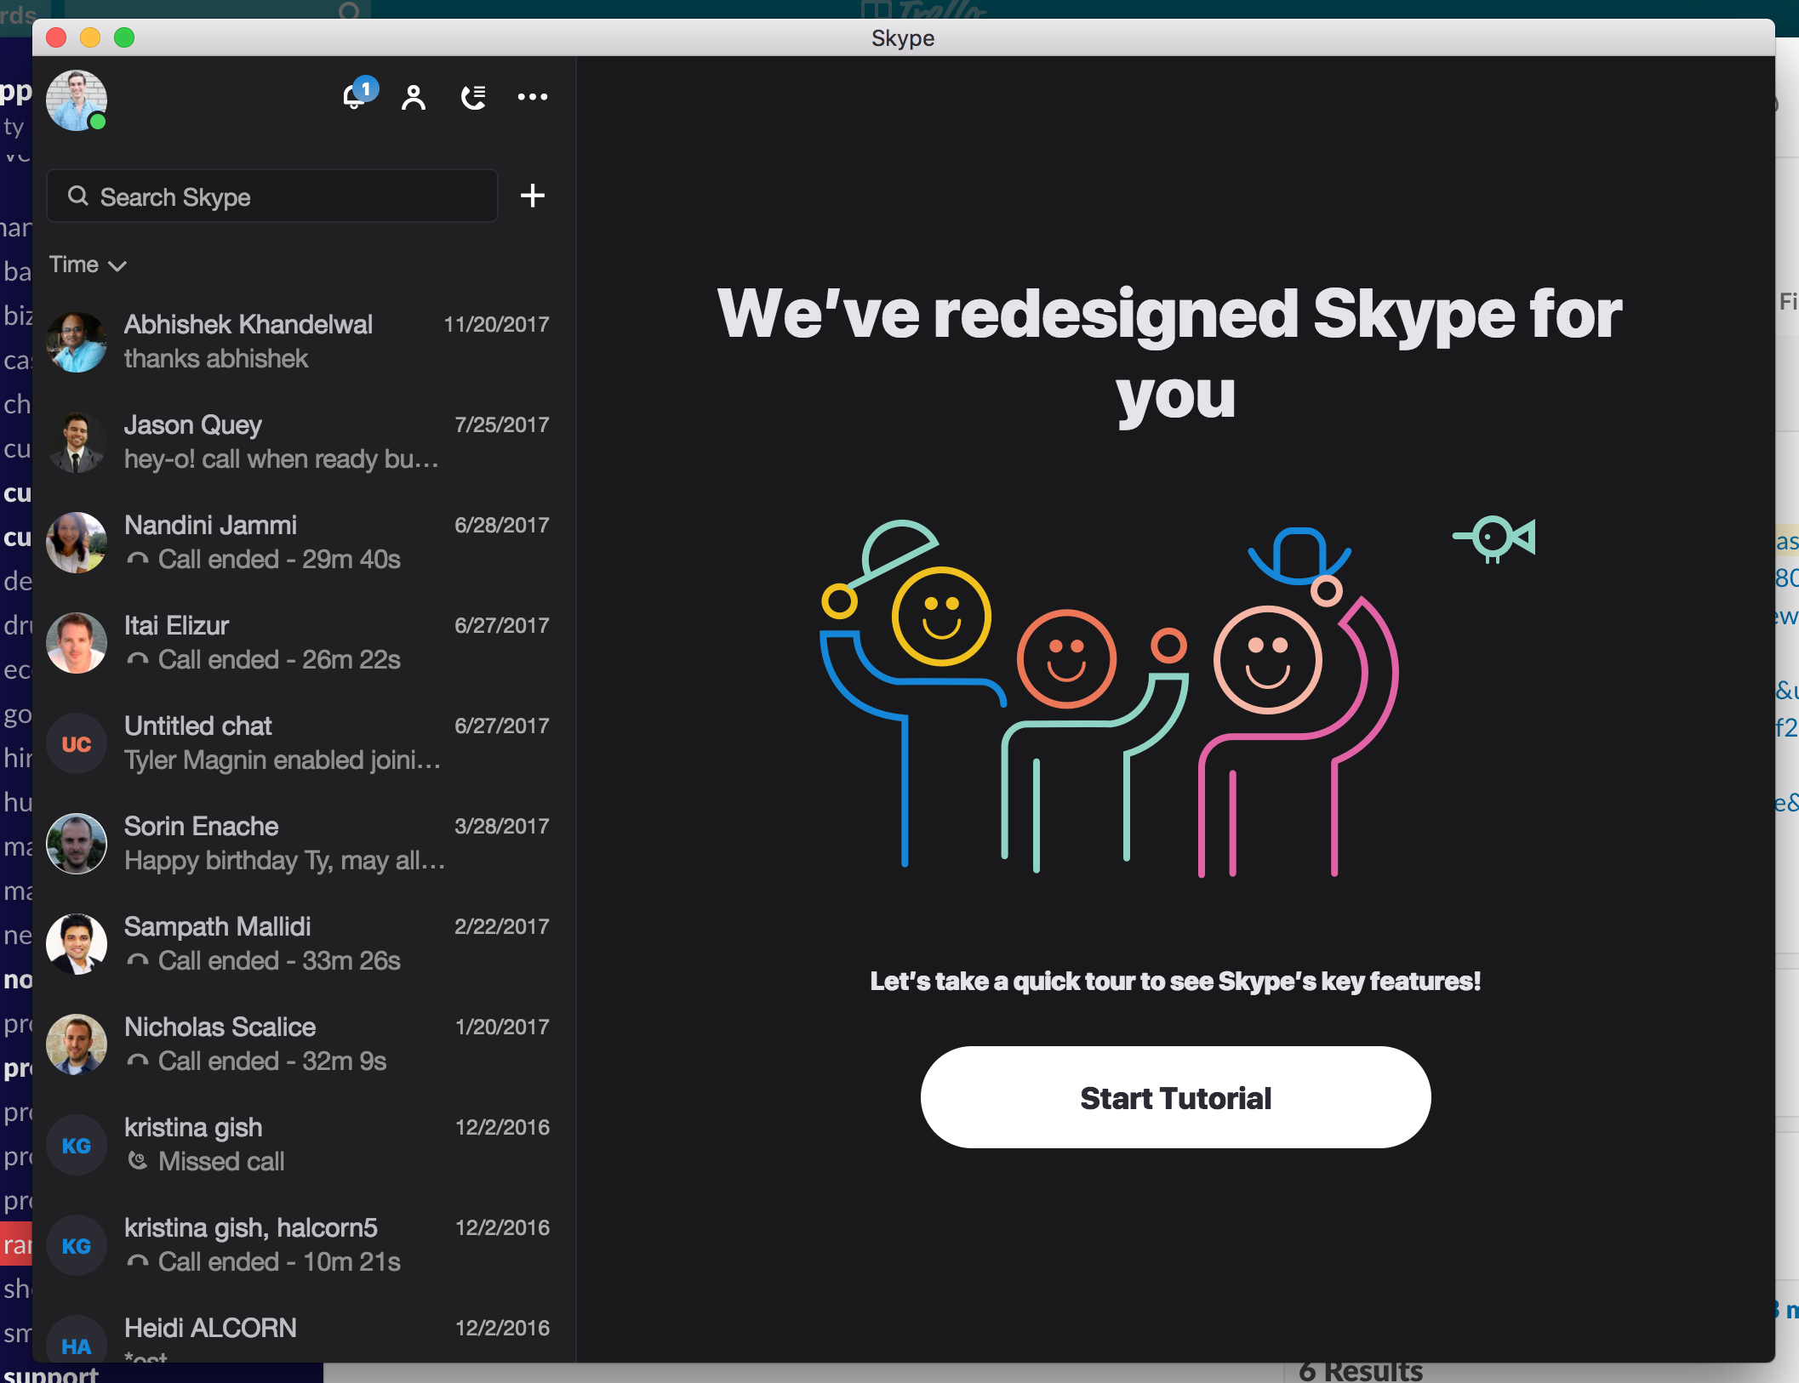Open the Contacts person icon
Image resolution: width=1799 pixels, height=1383 pixels.
coord(414,97)
